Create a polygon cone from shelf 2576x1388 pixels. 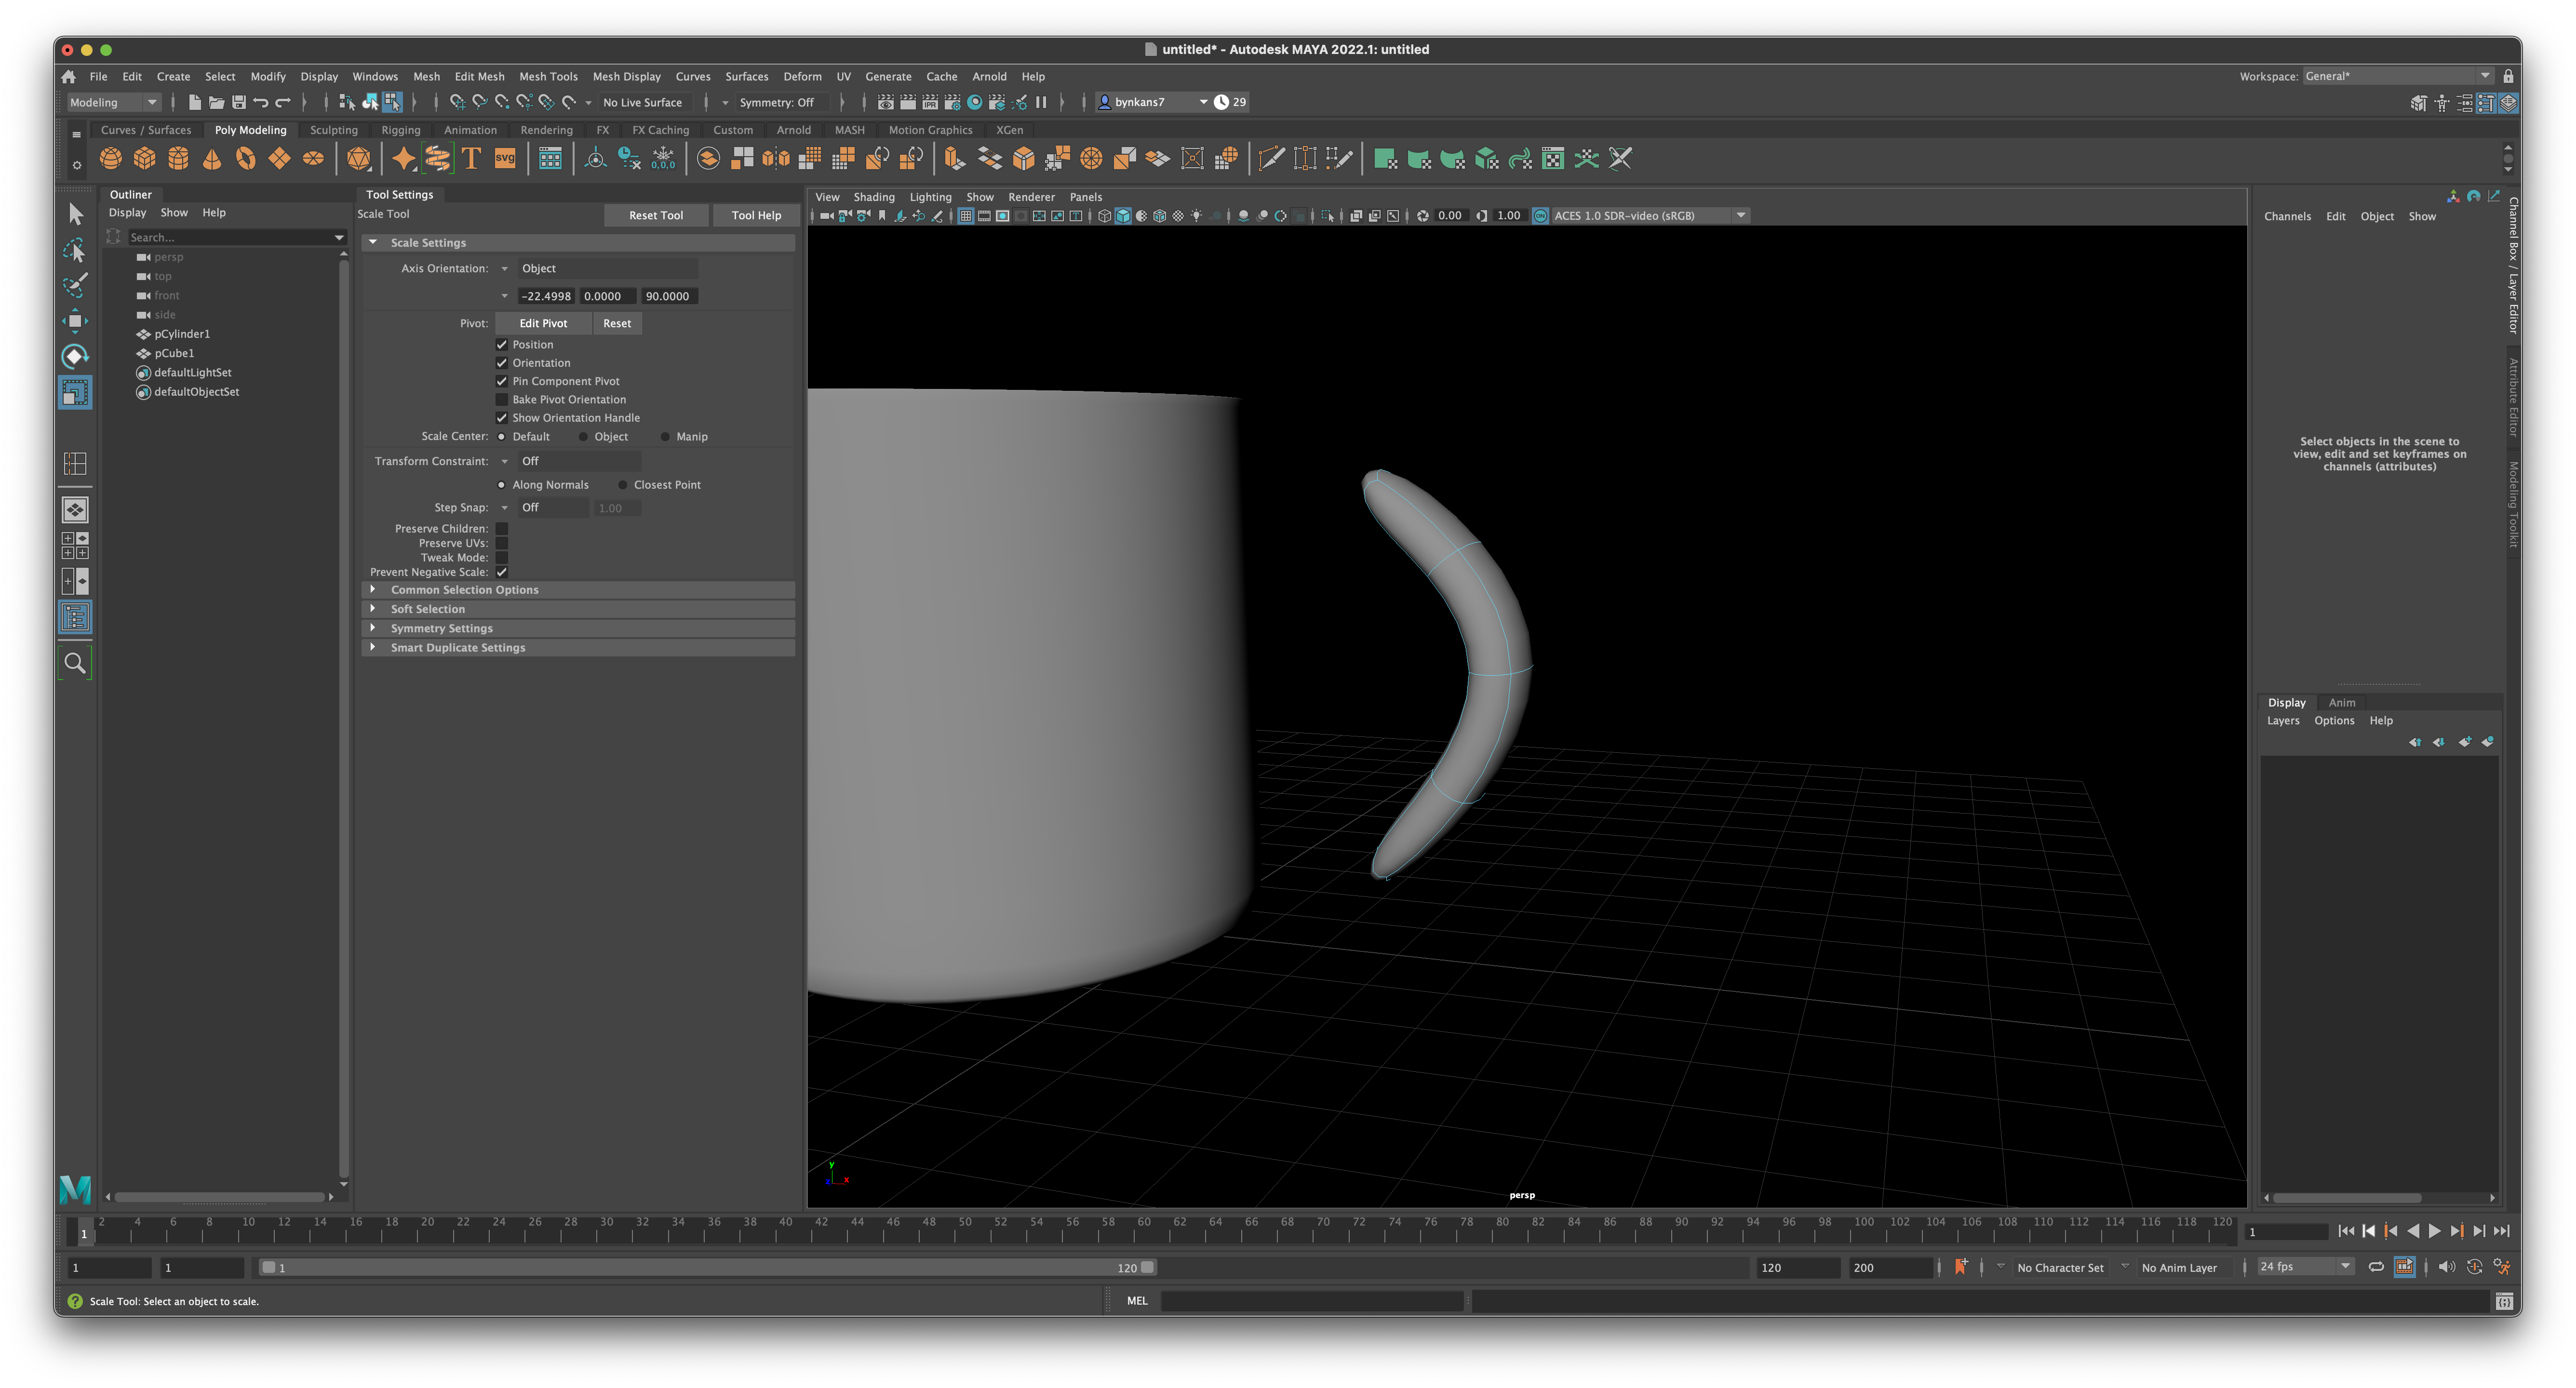click(x=212, y=159)
